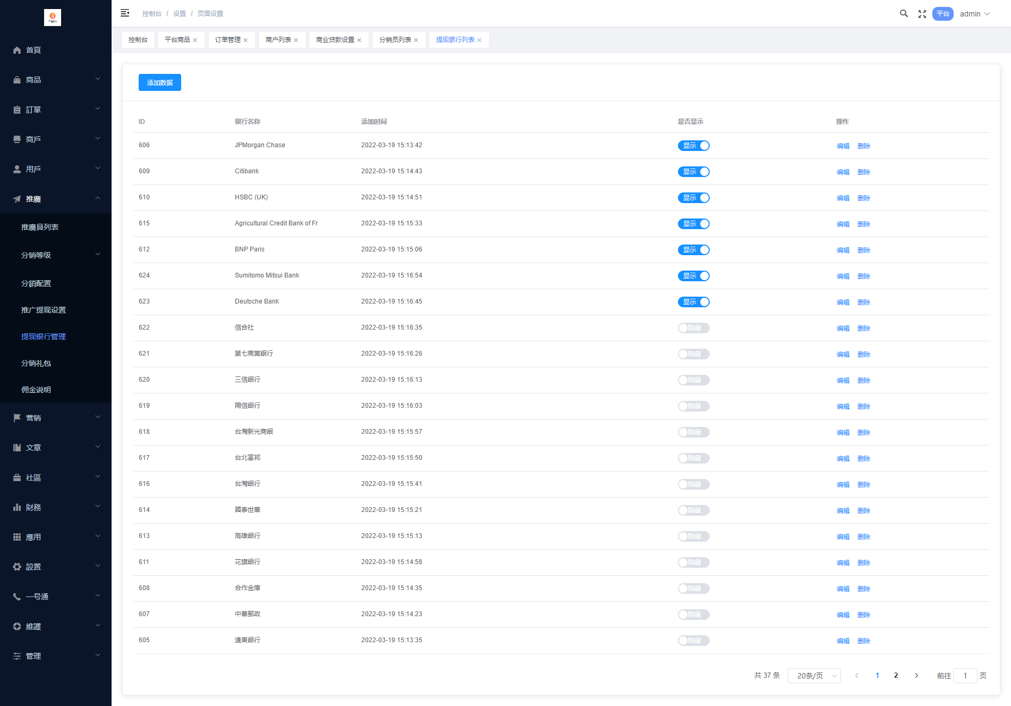This screenshot has width=1011, height=706.
Task: Expand the 商品 sidebar menu
Action: click(x=56, y=80)
